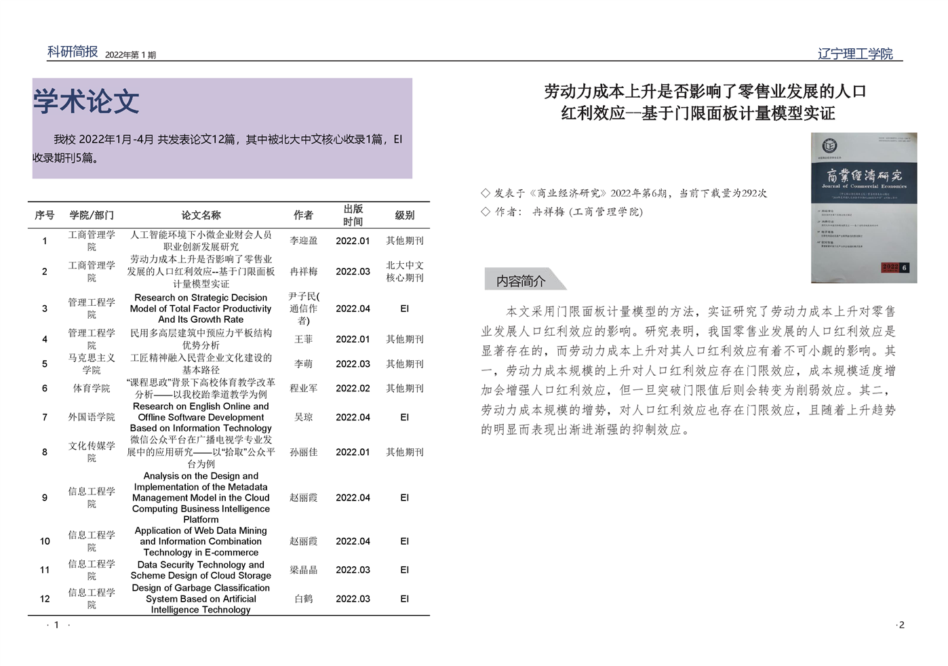Click paper title Research on Strategic Decision Model

coord(201,309)
